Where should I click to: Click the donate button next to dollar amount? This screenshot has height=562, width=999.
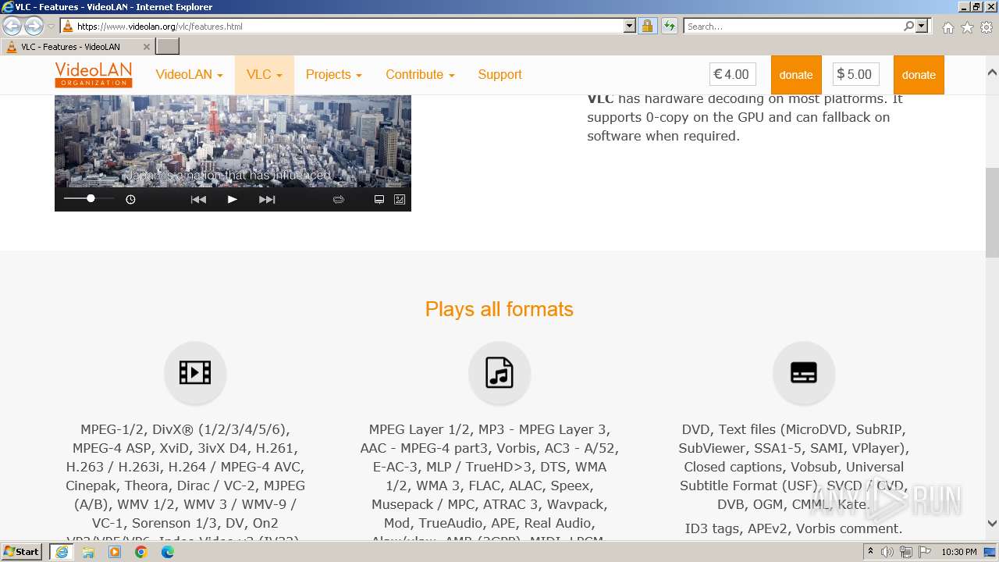point(919,75)
